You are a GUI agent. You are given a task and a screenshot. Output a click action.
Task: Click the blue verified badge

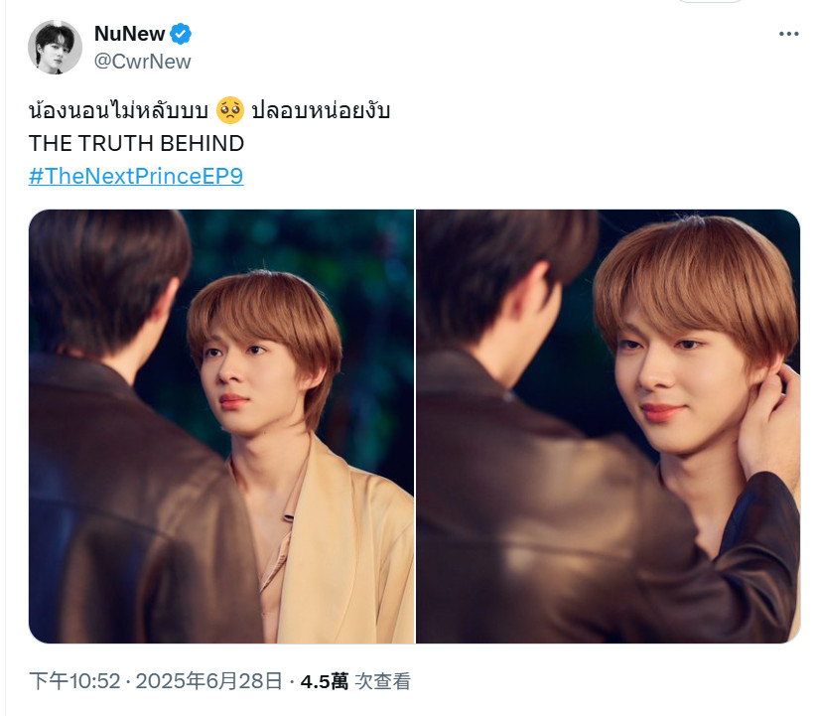click(181, 34)
